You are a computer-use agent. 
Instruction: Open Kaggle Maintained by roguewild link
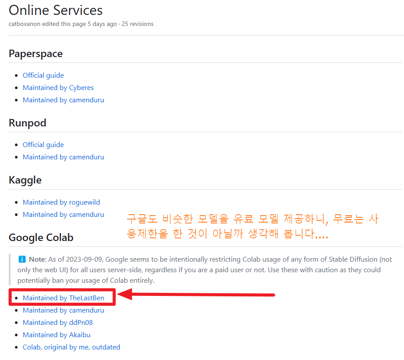[61, 202]
